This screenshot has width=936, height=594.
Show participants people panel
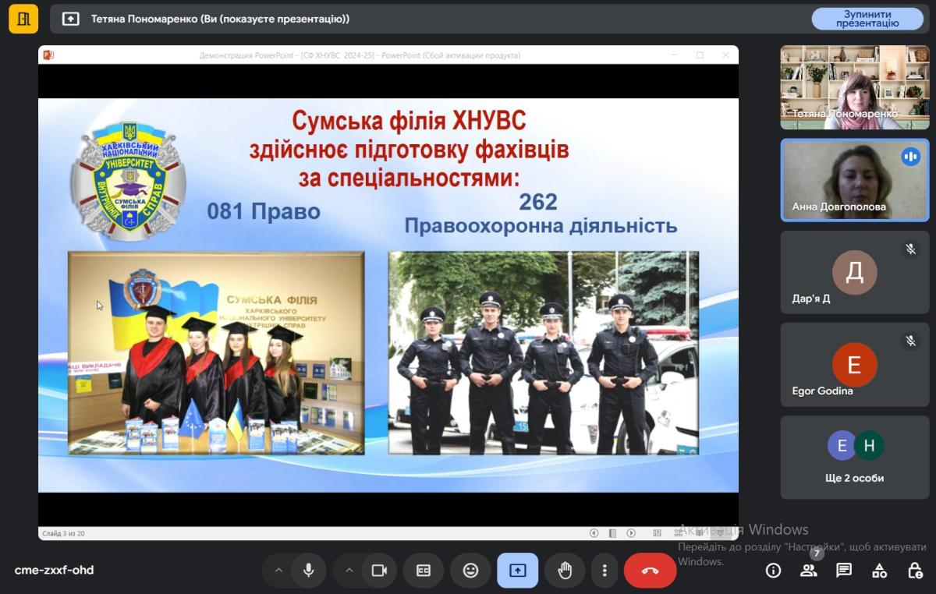tap(809, 571)
